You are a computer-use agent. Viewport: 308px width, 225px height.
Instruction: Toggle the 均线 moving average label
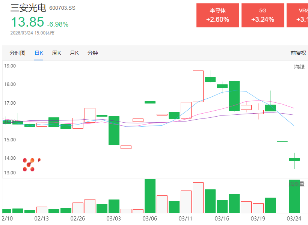point(299,67)
